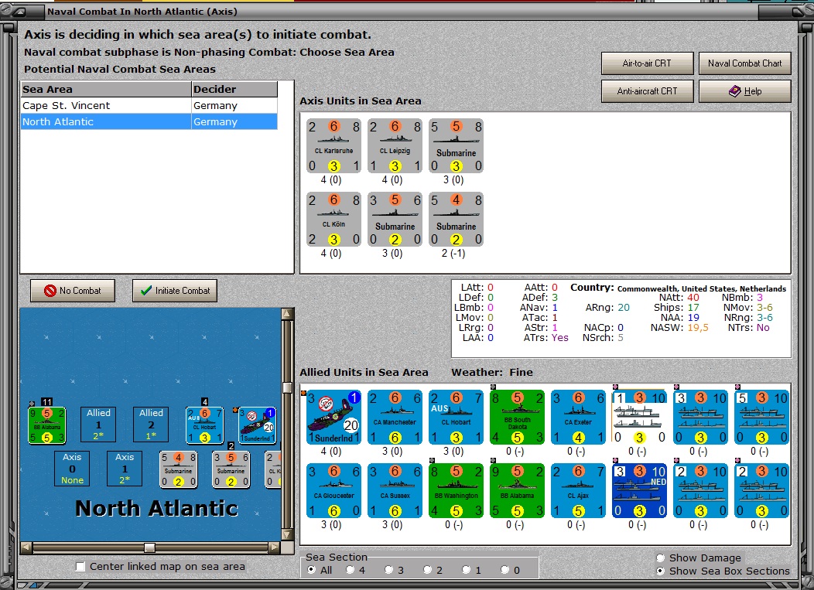
Task: Click the BB South Dakota battleship counter
Action: coord(518,418)
